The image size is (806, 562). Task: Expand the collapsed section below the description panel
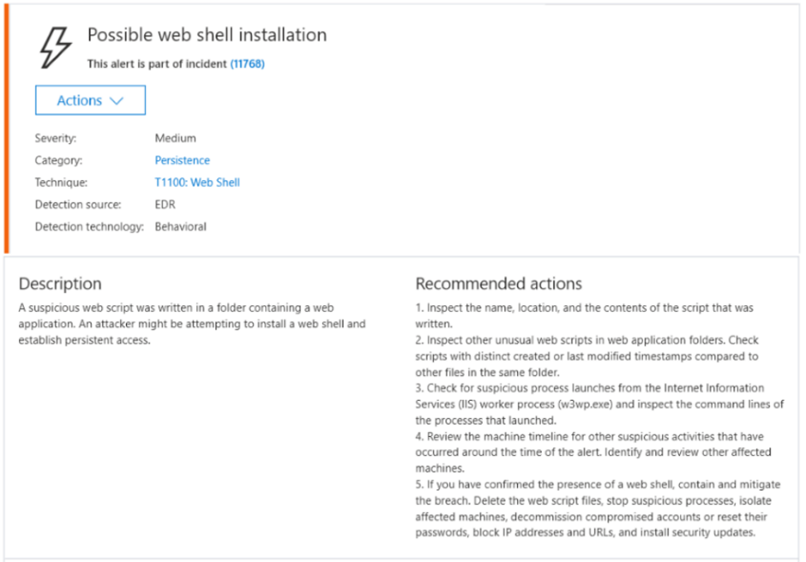403,557
